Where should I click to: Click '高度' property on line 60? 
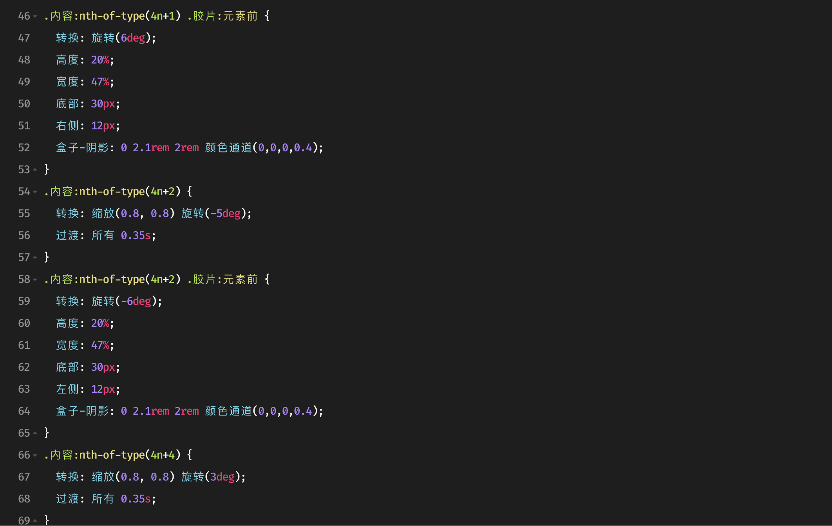click(67, 323)
